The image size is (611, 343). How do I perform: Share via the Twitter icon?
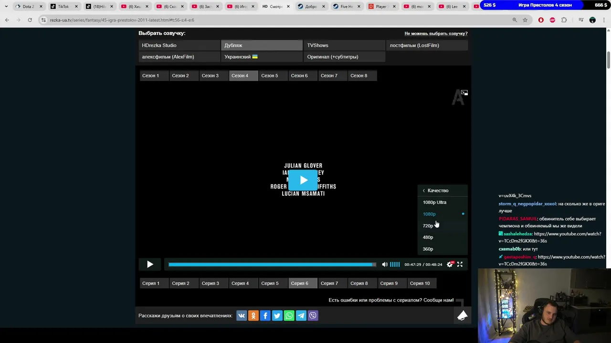coord(277,315)
